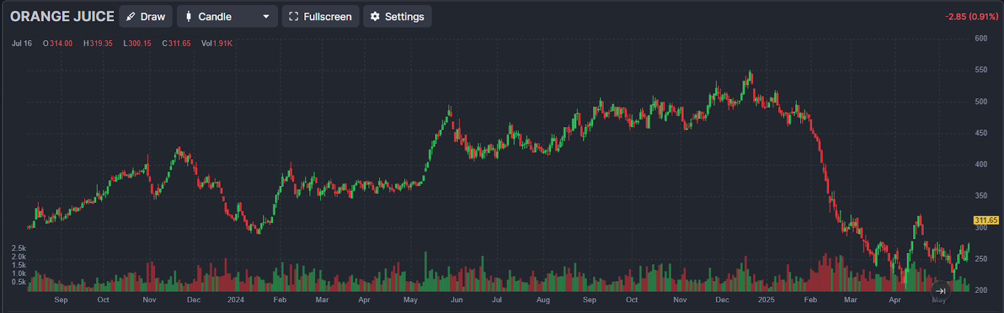Click the 600 price level on axis
Image resolution: width=1004 pixels, height=313 pixels.
click(981, 38)
